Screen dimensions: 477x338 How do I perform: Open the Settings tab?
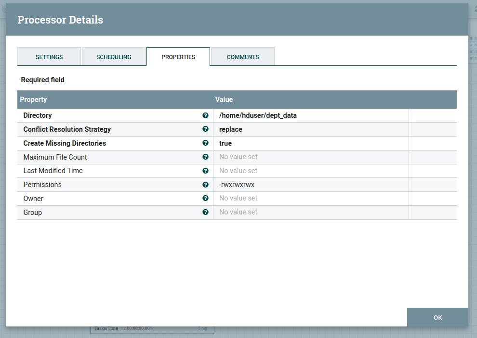click(49, 57)
